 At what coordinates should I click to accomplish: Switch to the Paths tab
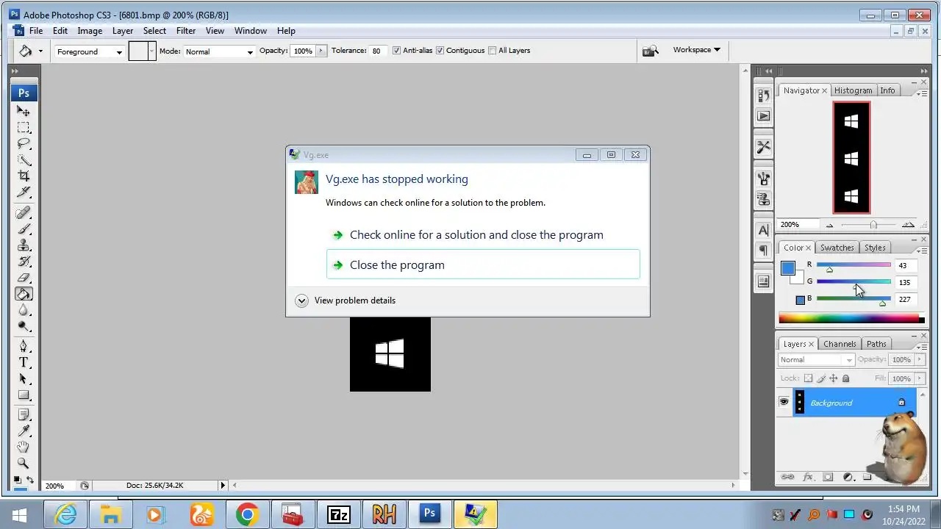pyautogui.click(x=876, y=344)
